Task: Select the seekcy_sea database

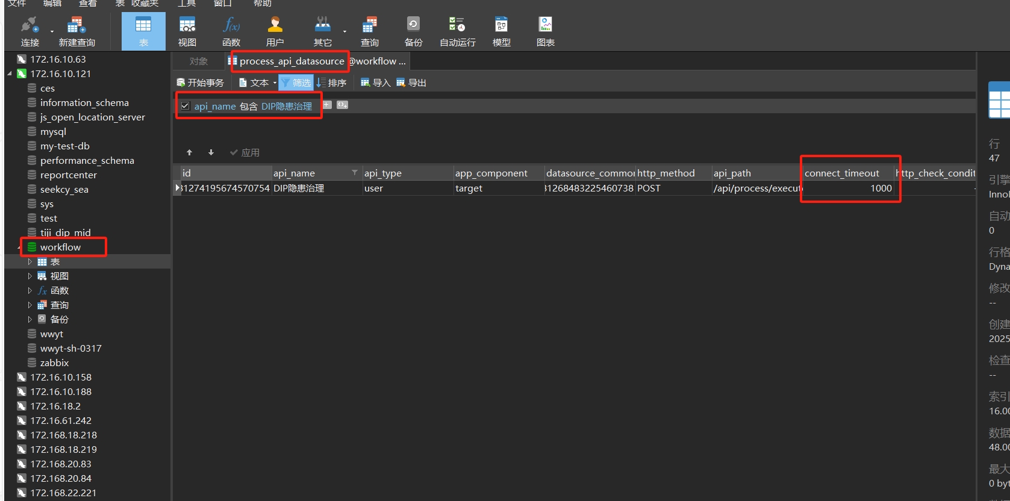Action: [x=64, y=189]
